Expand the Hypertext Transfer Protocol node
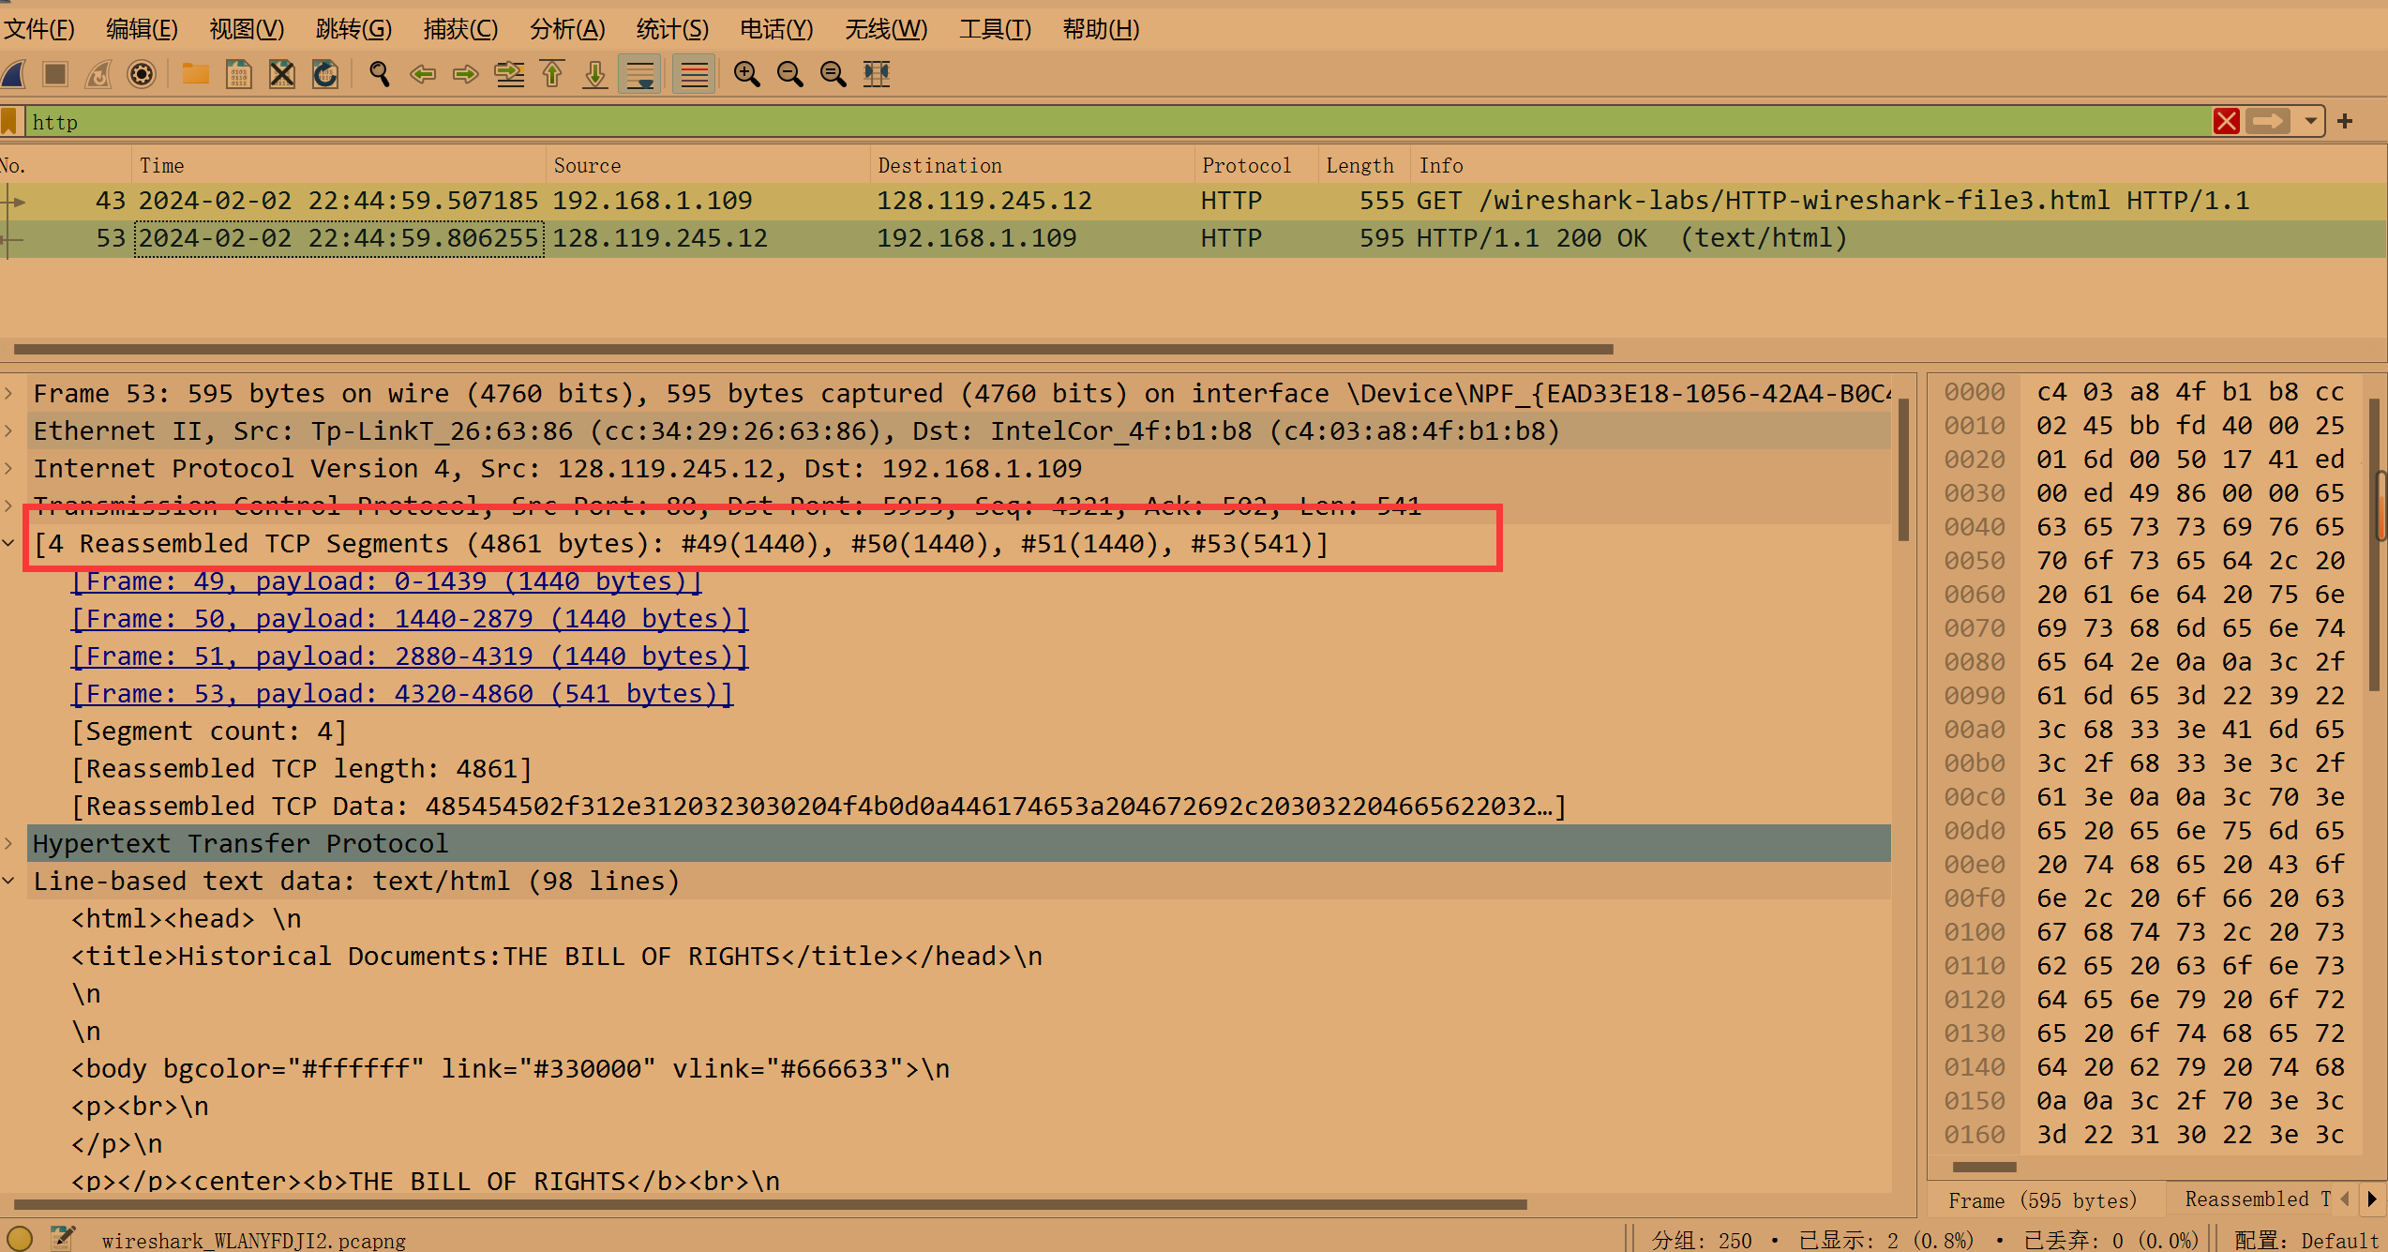This screenshot has width=2388, height=1252. coord(8,843)
